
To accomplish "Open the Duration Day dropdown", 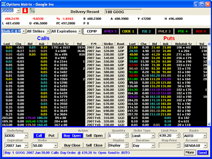I will [x=153, y=146].
